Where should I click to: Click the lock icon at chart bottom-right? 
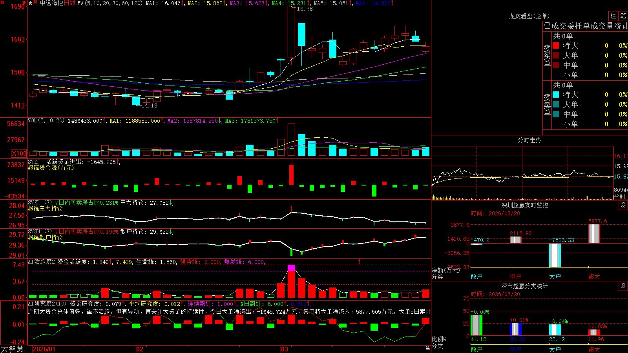(427, 348)
